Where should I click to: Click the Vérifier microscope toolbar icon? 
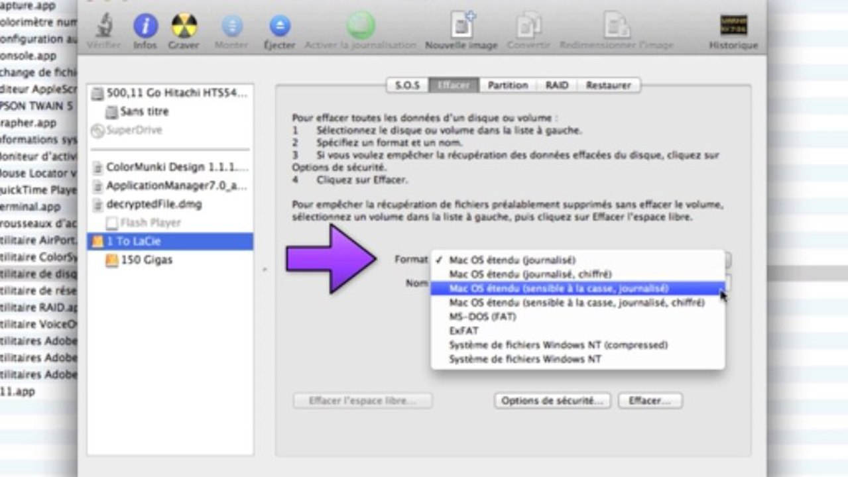(x=104, y=26)
